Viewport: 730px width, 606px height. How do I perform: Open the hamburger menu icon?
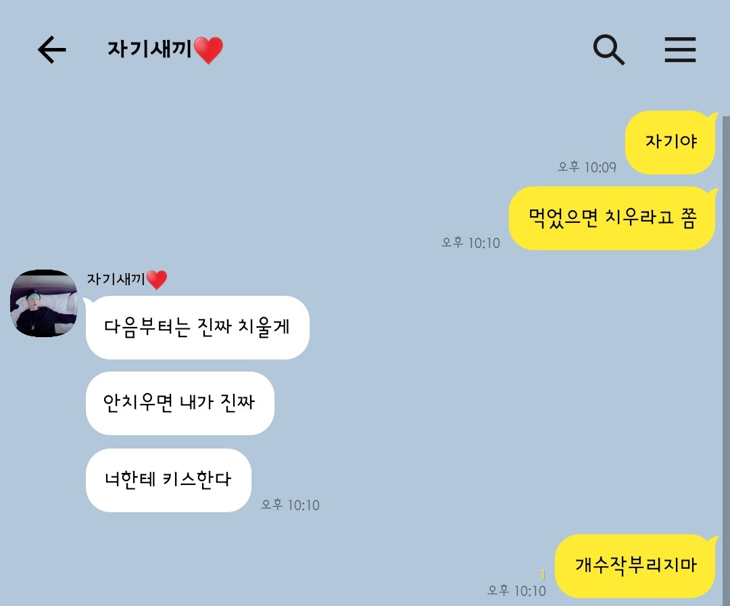[x=680, y=50]
